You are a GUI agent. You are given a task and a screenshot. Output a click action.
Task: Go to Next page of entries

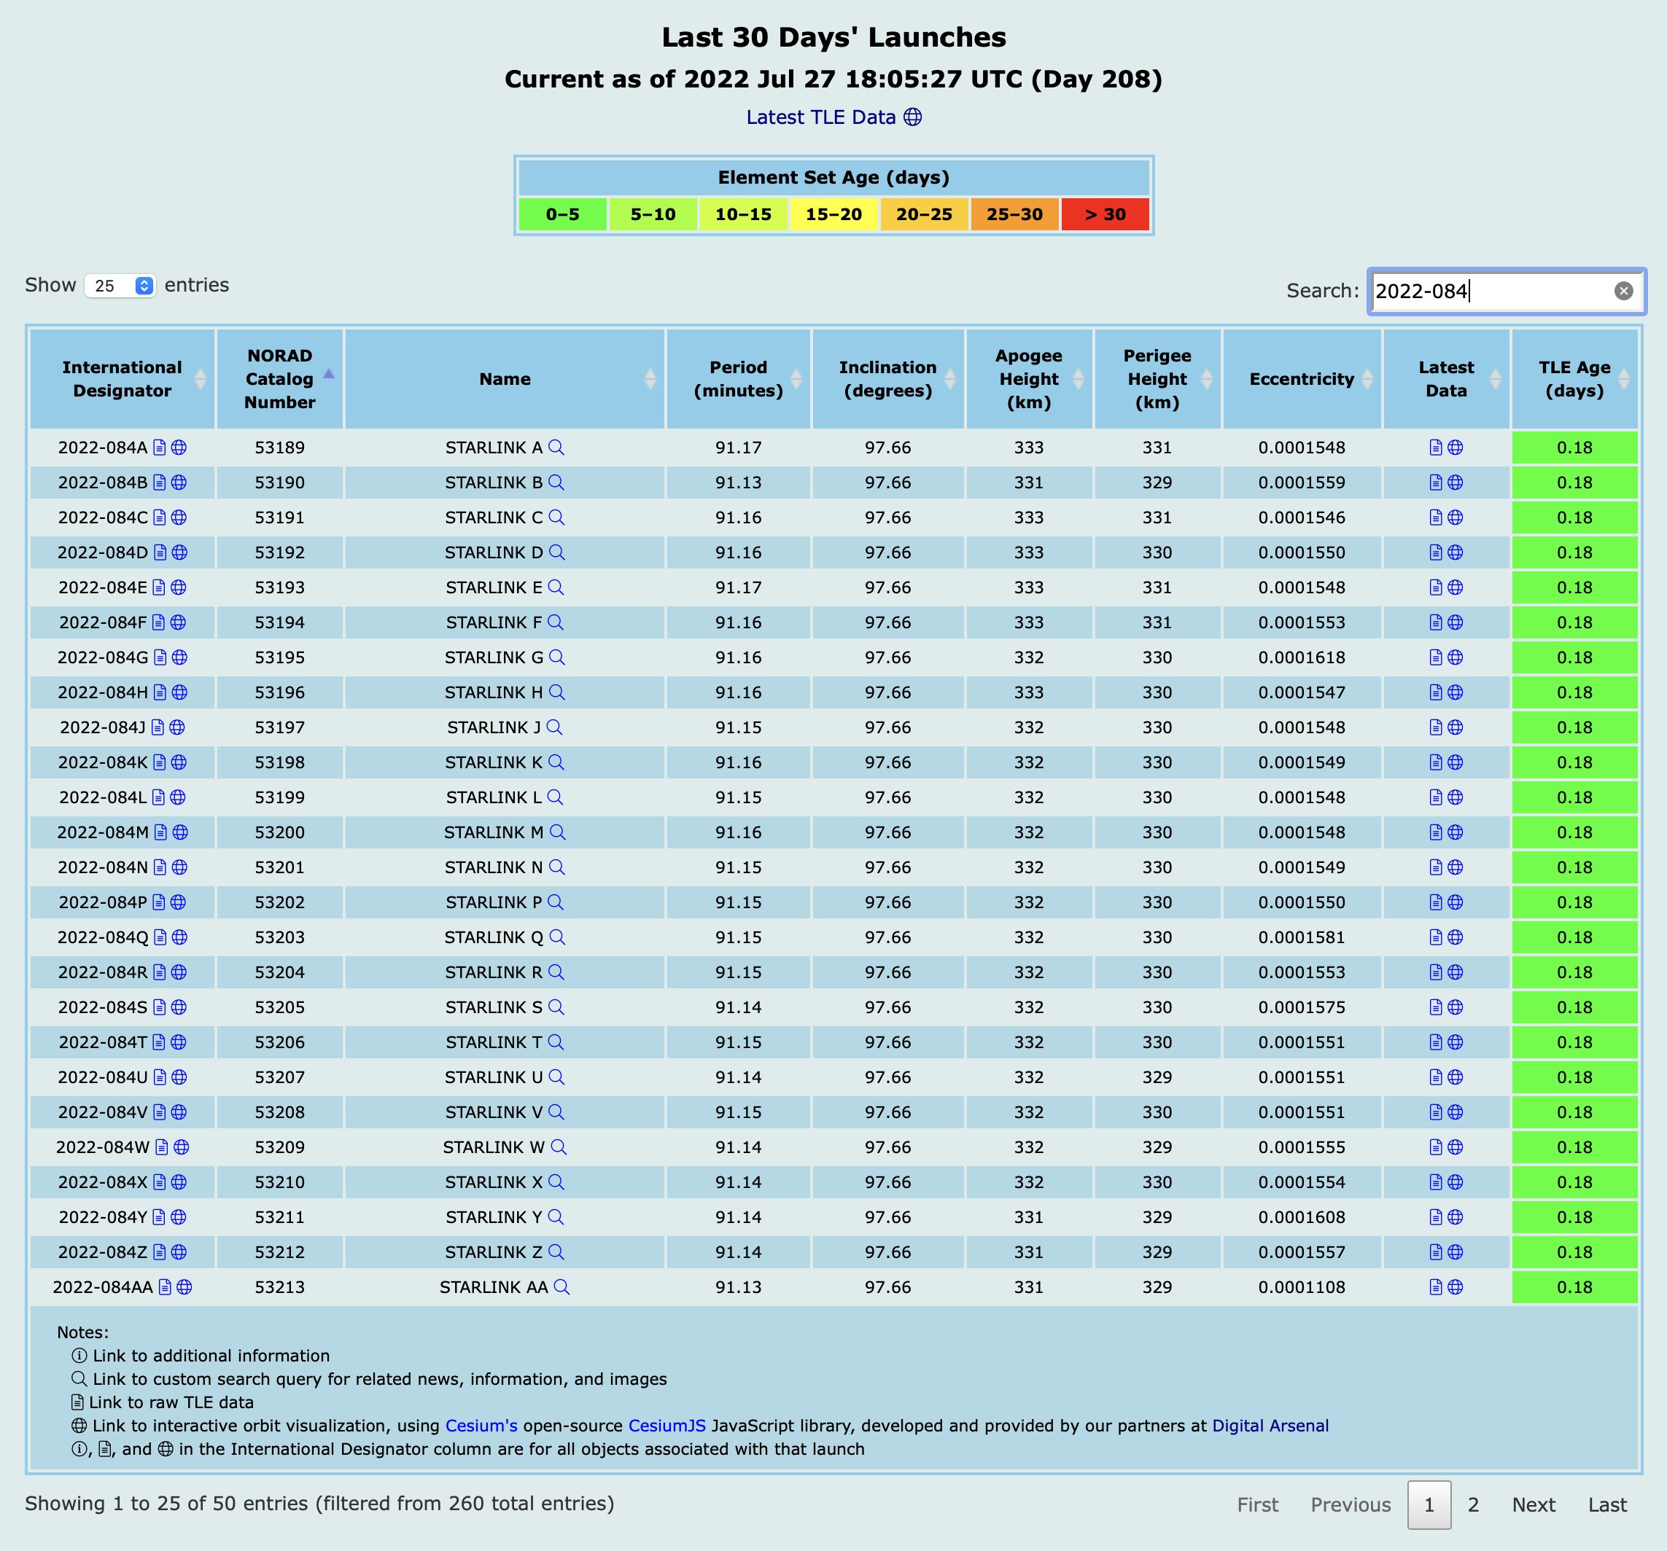tap(1534, 1505)
